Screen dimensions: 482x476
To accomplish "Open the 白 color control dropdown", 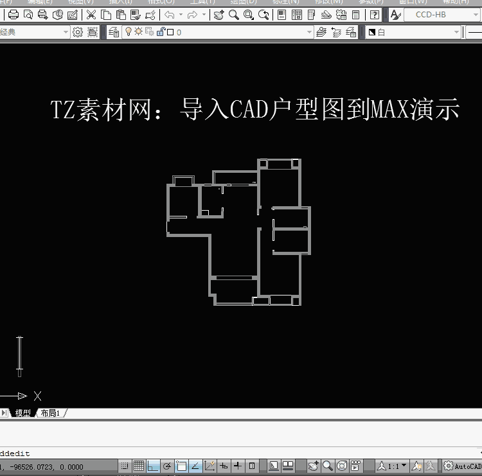I will pyautogui.click(x=413, y=32).
